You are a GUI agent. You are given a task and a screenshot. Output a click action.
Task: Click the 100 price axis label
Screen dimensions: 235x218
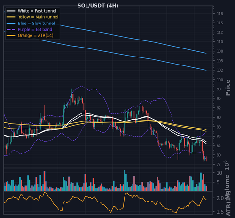(x=220, y=80)
